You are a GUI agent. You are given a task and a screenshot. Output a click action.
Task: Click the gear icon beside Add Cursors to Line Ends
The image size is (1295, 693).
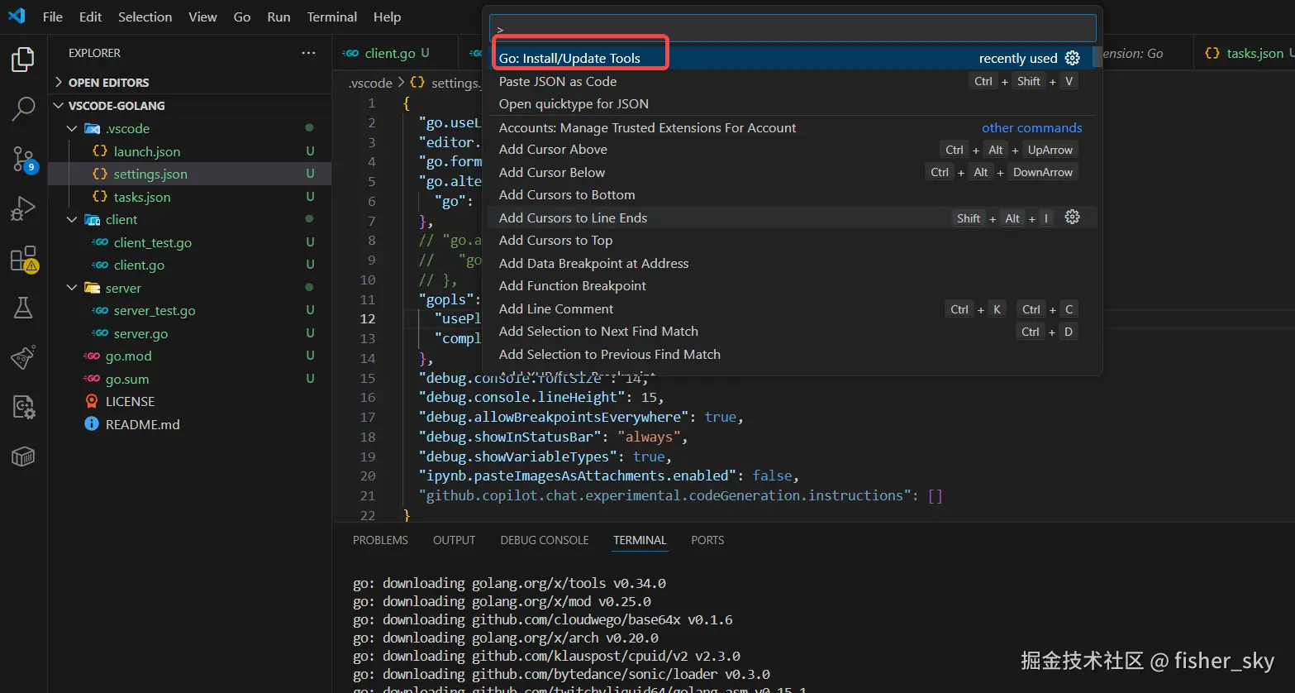point(1072,217)
